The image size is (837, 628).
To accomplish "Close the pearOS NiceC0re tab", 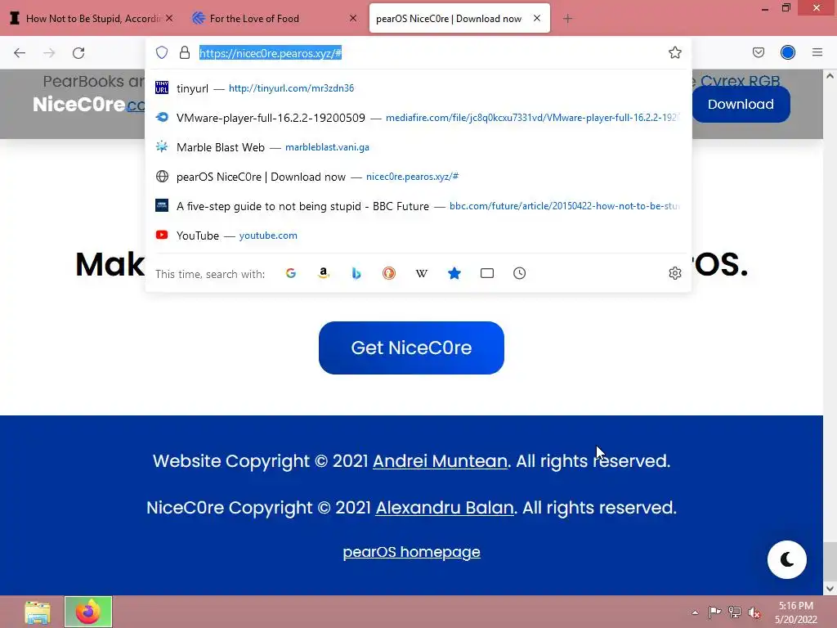I will (x=537, y=18).
